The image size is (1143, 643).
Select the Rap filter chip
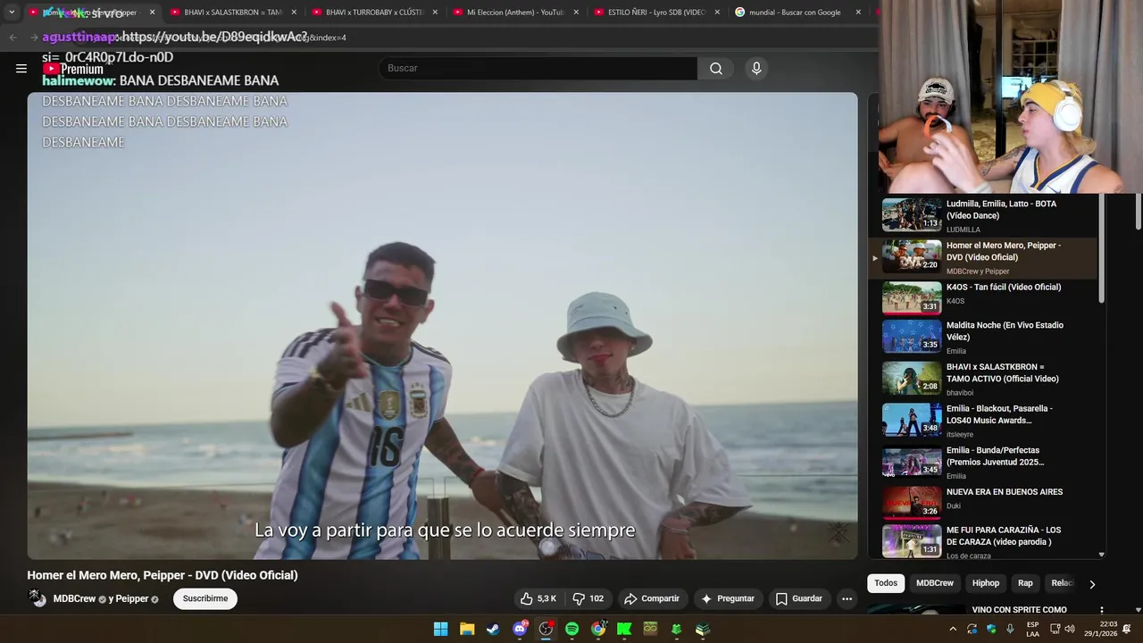[1025, 583]
